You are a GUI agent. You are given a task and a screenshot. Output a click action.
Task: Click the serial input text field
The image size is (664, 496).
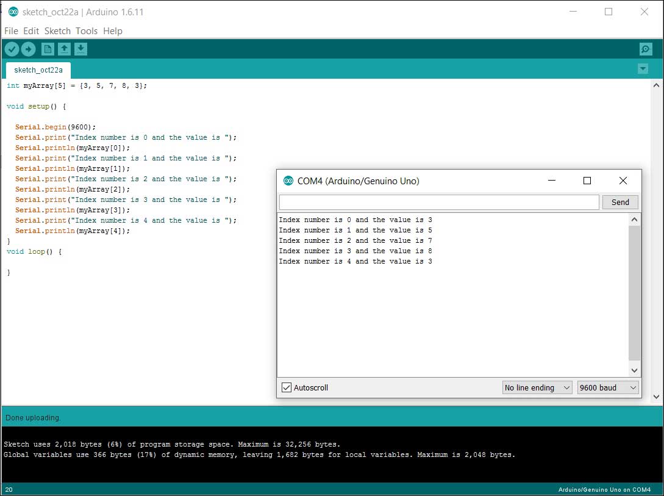(439, 202)
